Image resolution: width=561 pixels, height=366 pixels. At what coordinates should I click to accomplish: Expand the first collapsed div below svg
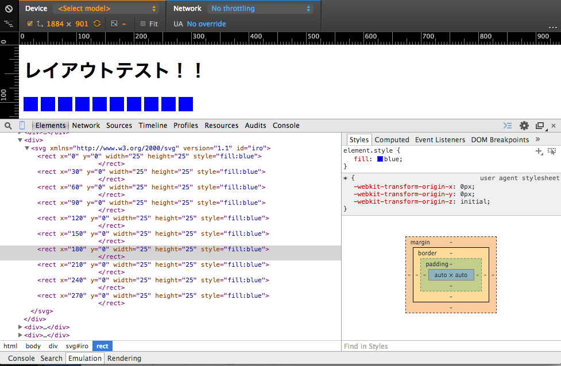[21, 327]
